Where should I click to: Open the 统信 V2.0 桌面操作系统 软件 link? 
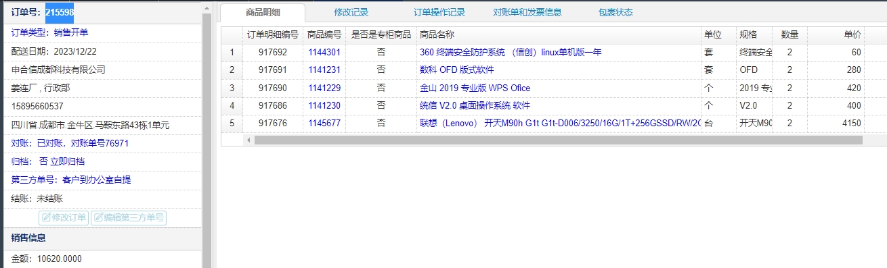click(475, 105)
